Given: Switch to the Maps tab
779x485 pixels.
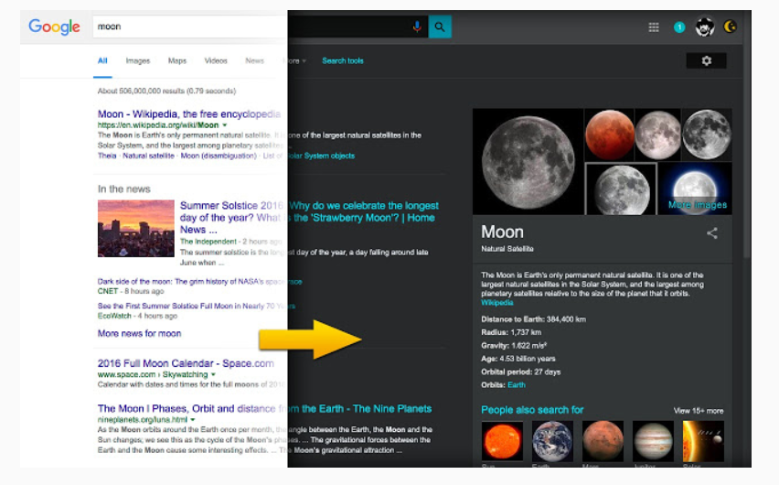Looking at the screenshot, I should point(176,60).
